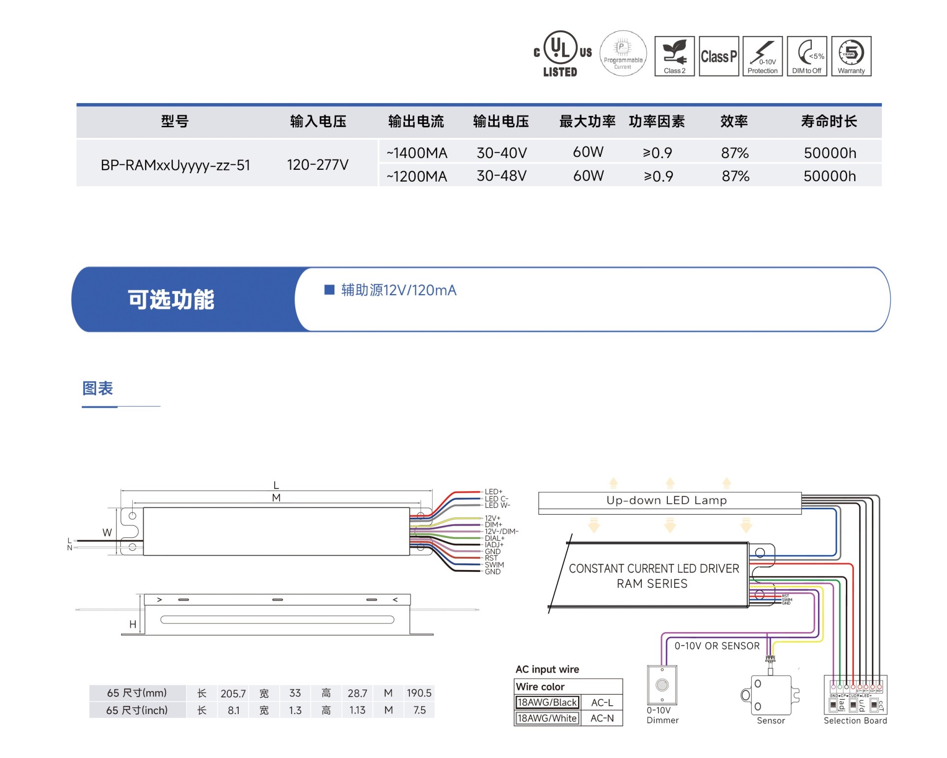
Task: Click the 输出电压 column header
Action: pos(501,121)
